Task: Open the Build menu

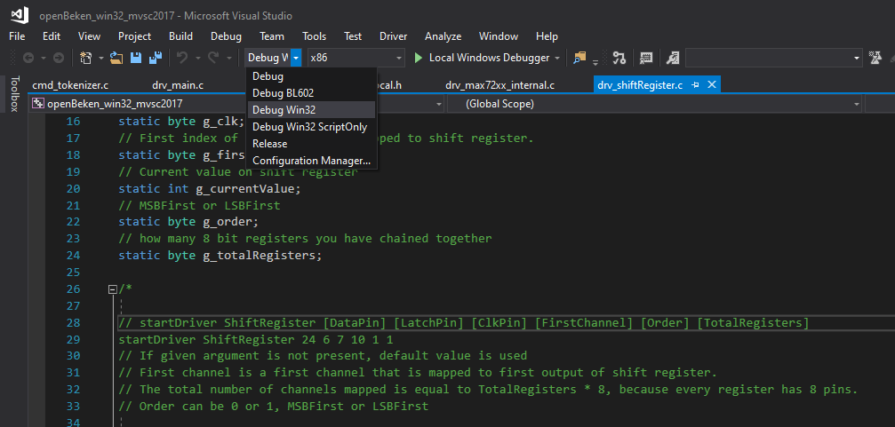Action: click(x=180, y=36)
